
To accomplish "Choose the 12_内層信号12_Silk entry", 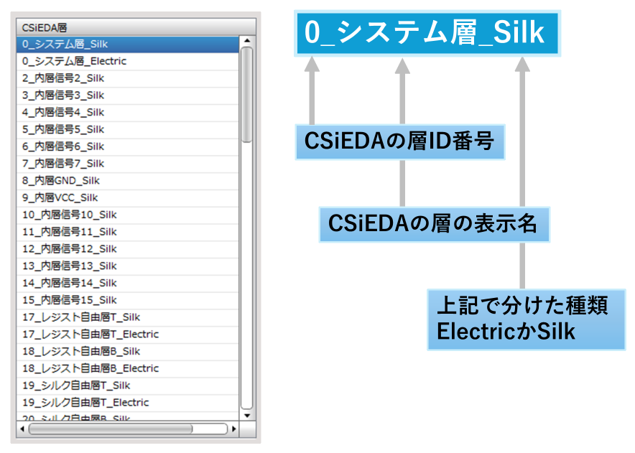I will point(128,249).
